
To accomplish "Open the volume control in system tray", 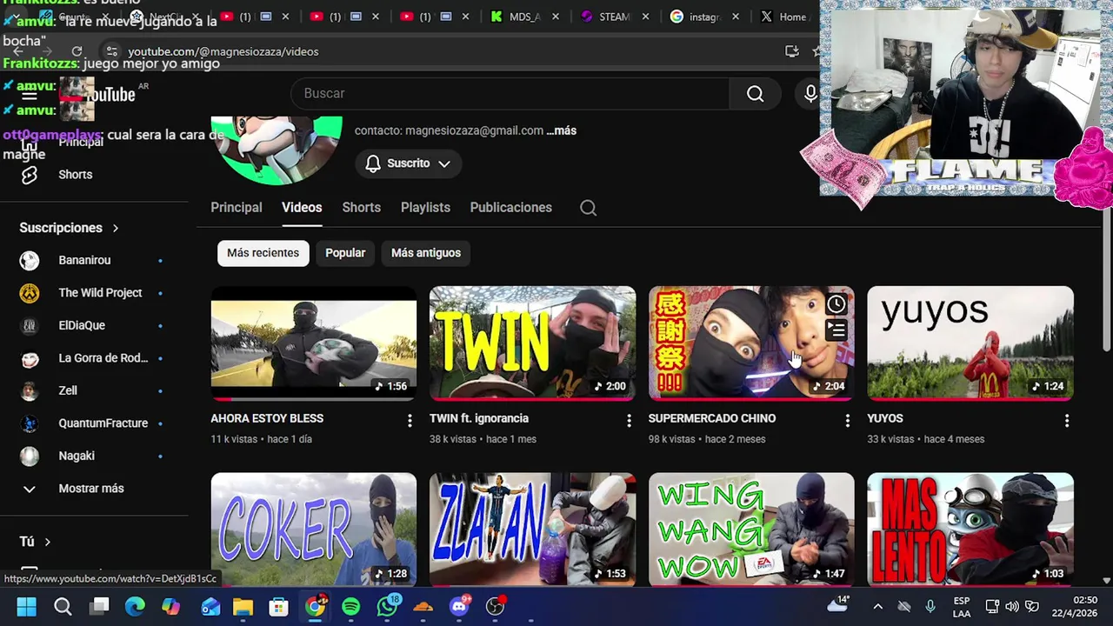I will [1012, 606].
